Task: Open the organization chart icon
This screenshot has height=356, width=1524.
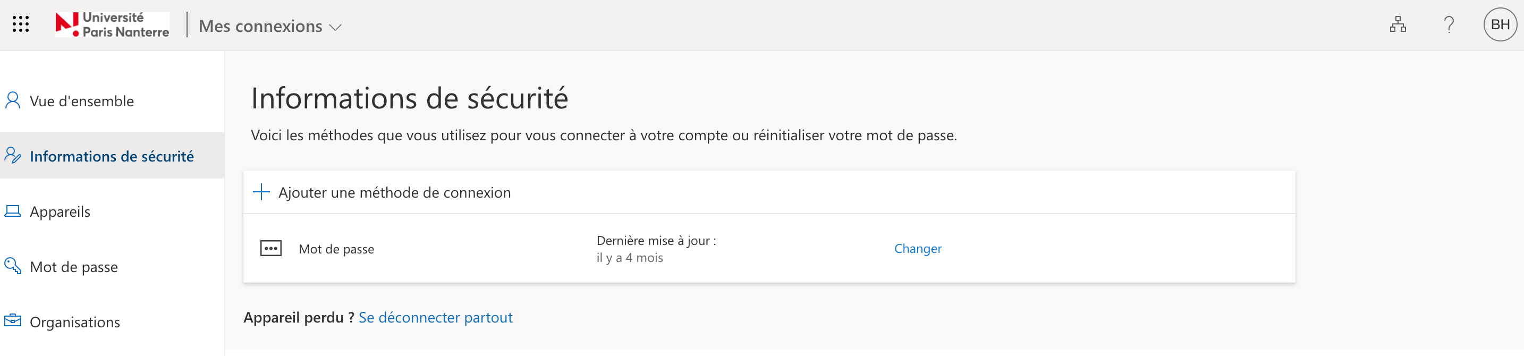Action: pyautogui.click(x=1398, y=25)
